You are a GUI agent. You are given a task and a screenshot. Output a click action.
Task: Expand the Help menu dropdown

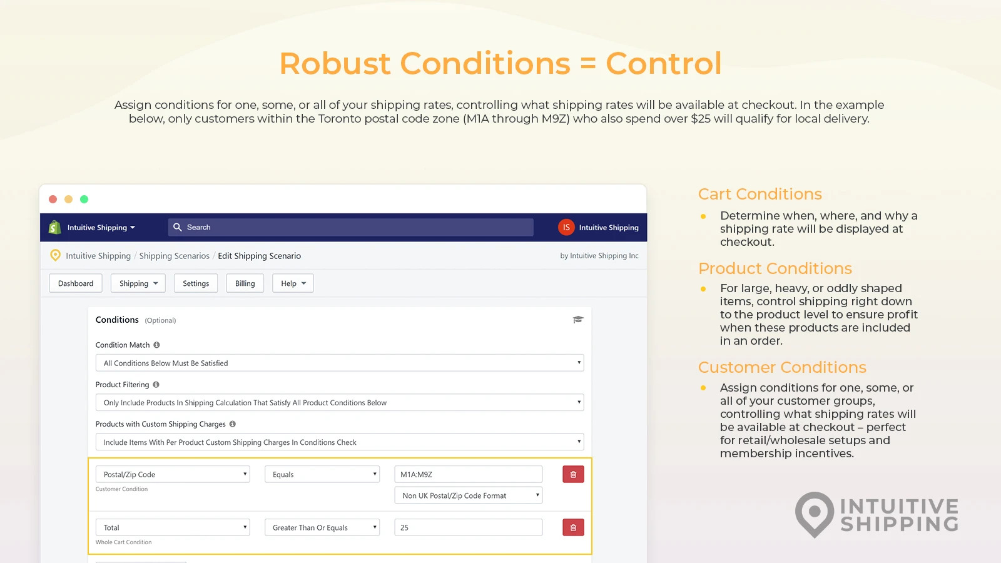tap(293, 283)
